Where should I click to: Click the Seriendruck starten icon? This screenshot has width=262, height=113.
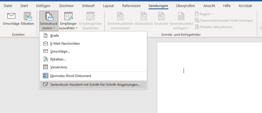point(49,16)
